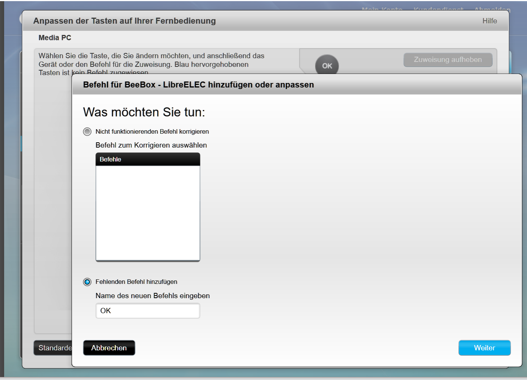Click the 'Nicht funktionierenden Befehl korrigieren' label text
Viewport: 527px width, 380px height.
pos(152,132)
